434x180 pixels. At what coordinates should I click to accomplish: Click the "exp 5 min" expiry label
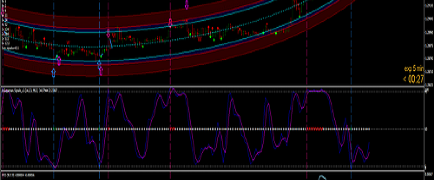click(414, 68)
